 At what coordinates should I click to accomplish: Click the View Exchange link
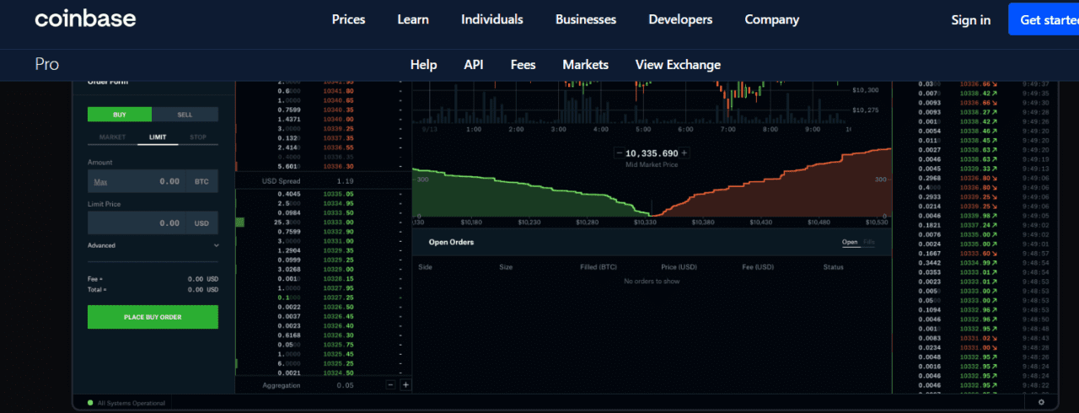point(678,65)
